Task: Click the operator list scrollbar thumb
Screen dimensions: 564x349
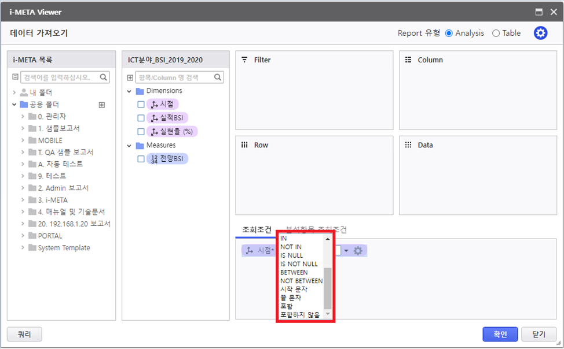Action: pos(328,288)
